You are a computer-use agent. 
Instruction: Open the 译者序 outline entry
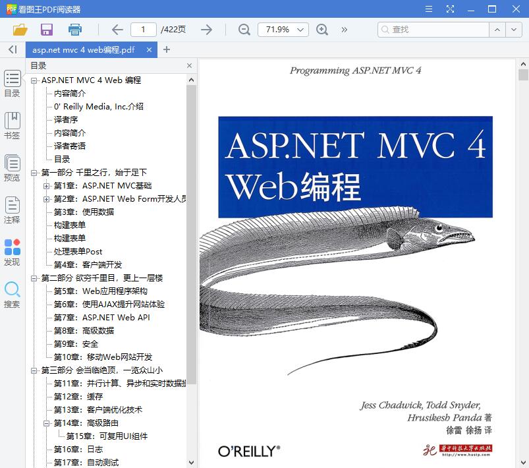click(66, 120)
